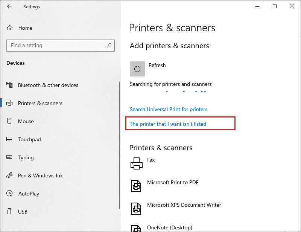Click the Refresh label
The width and height of the screenshot is (301, 232).
[x=157, y=65]
